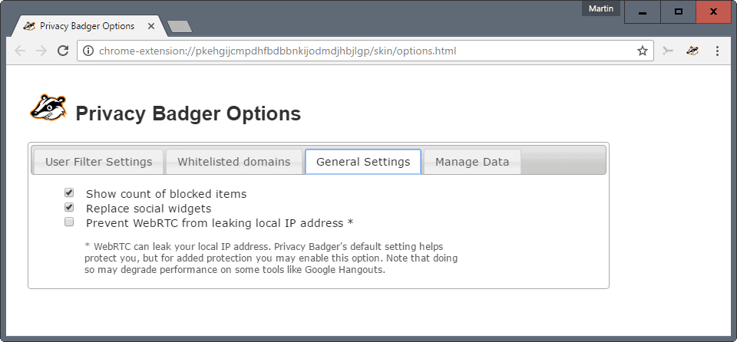The height and width of the screenshot is (342, 737).
Task: Bookmark this page with the star icon
Action: [x=643, y=51]
